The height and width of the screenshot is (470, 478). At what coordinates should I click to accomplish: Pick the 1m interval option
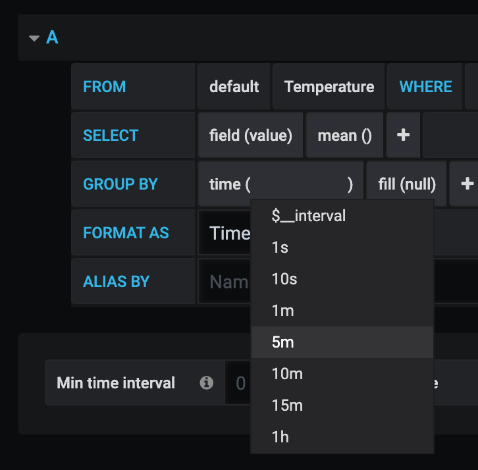(282, 311)
